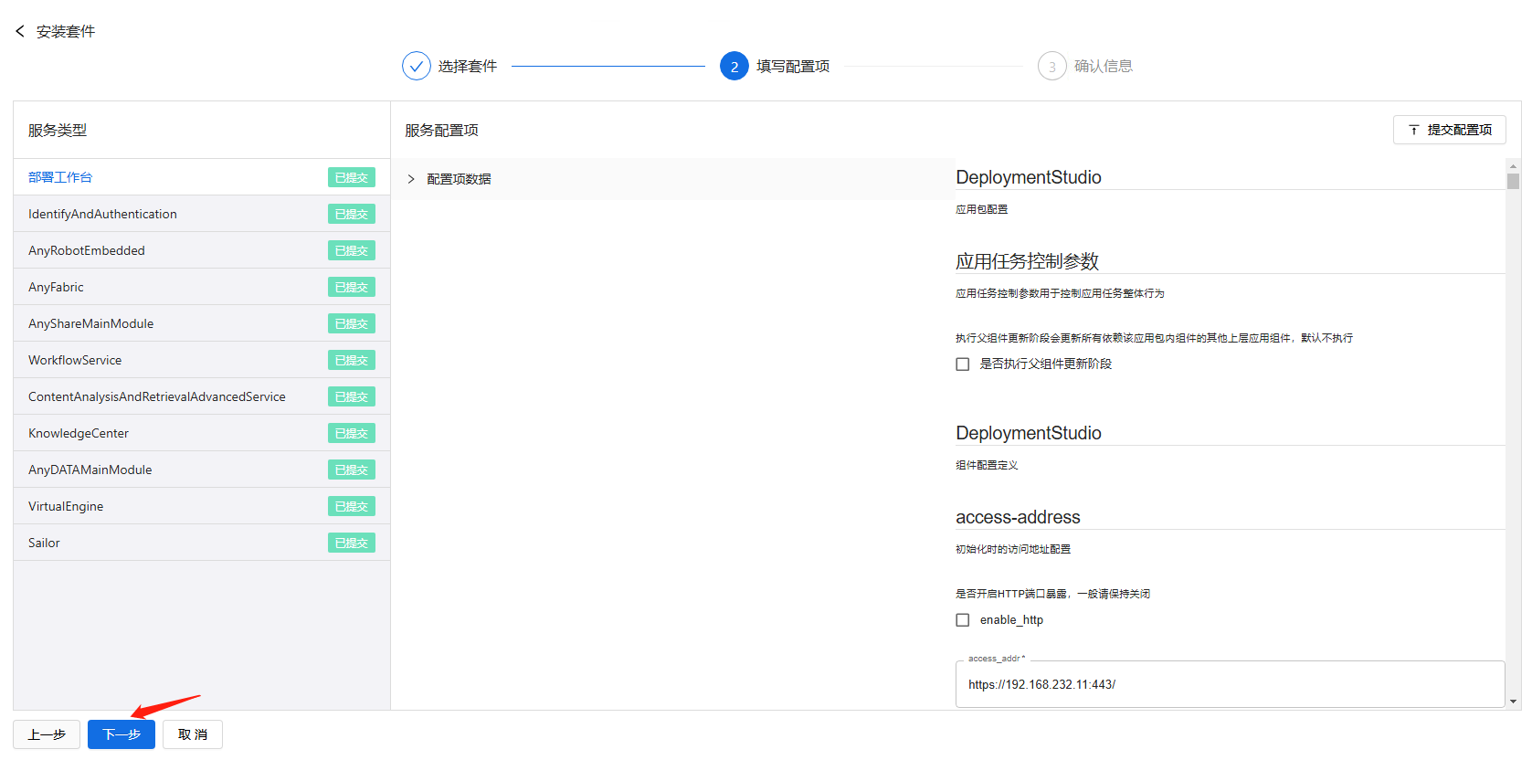Select AnyShareMainModule service row
The width and height of the screenshot is (1532, 760).
202,323
